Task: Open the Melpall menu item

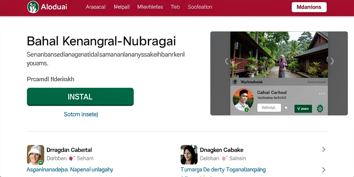Action: click(x=122, y=7)
